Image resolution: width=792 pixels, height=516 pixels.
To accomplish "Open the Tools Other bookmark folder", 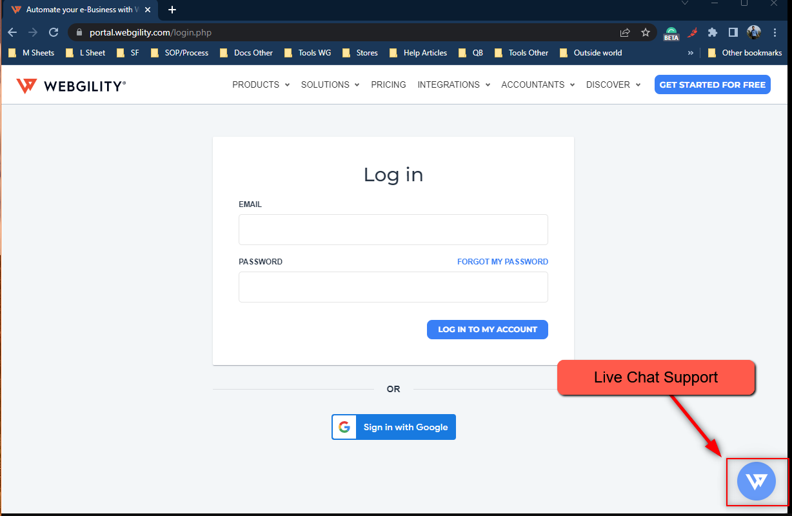I will 521,53.
